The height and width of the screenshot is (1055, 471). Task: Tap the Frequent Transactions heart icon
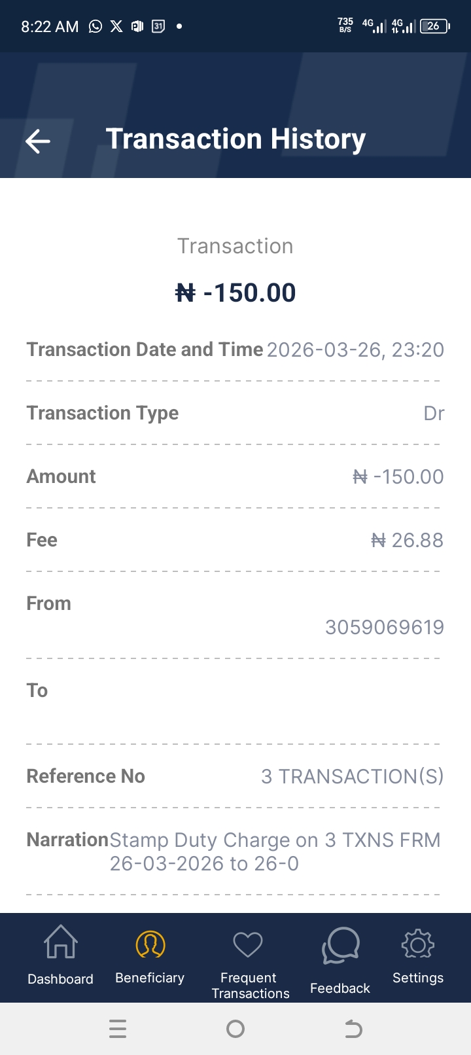click(248, 944)
